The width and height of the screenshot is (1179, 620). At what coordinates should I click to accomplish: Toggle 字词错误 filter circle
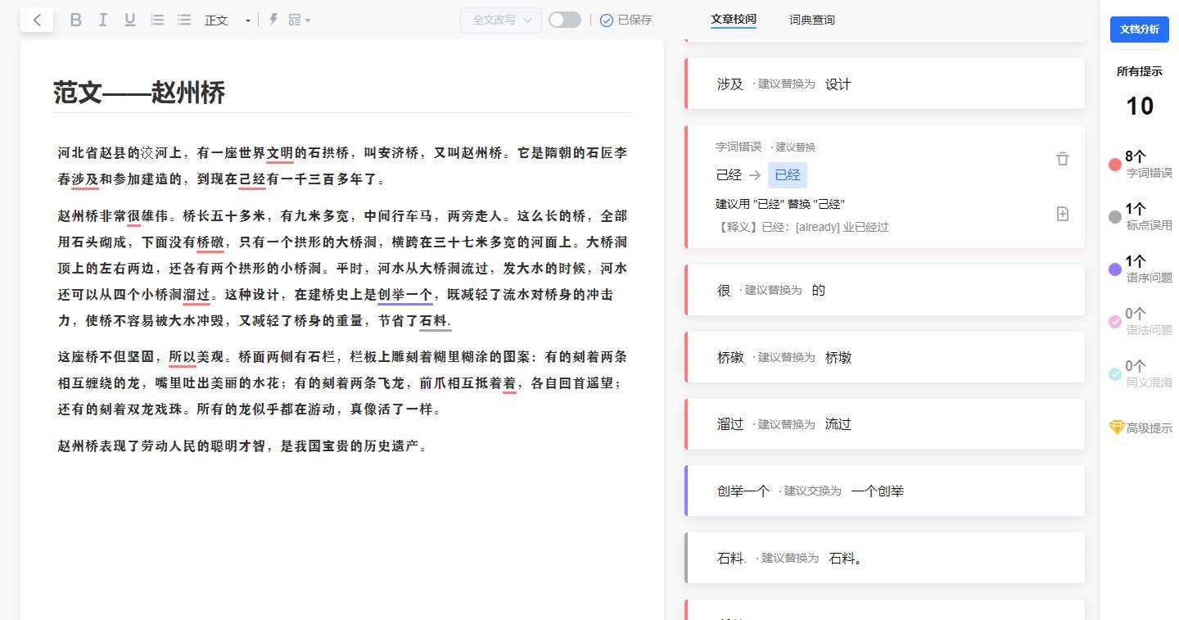tap(1114, 164)
